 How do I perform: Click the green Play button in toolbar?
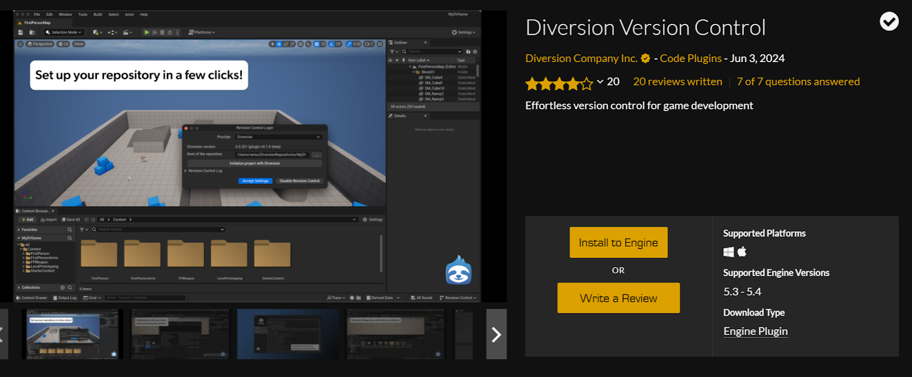(x=146, y=32)
